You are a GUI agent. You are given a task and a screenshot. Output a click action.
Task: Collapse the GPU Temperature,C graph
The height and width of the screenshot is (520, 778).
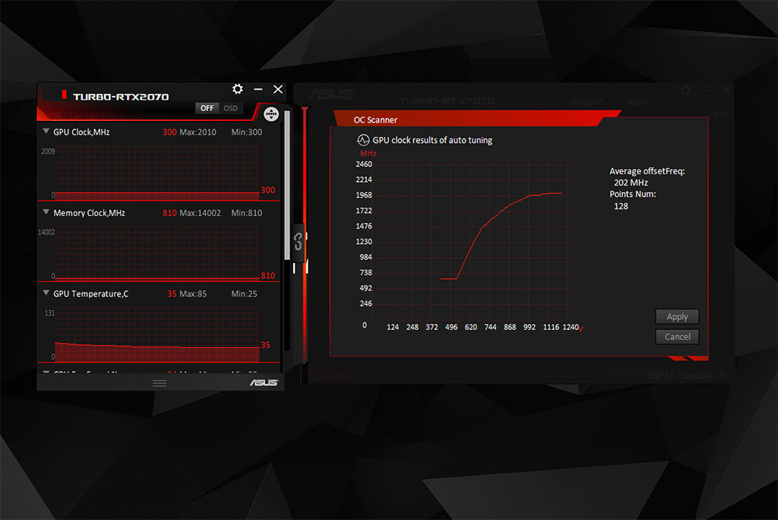46,293
